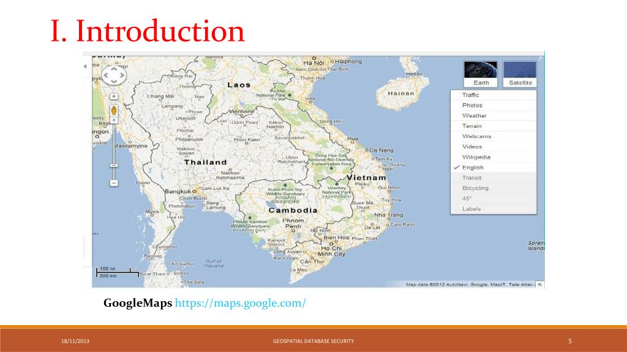Click the zoom in plus button
The image size is (627, 352).
114,120
